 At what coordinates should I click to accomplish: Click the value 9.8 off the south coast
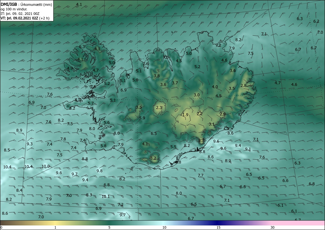pos(99,171)
